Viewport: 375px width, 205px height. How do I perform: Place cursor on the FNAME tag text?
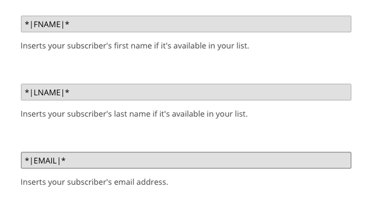(47, 25)
